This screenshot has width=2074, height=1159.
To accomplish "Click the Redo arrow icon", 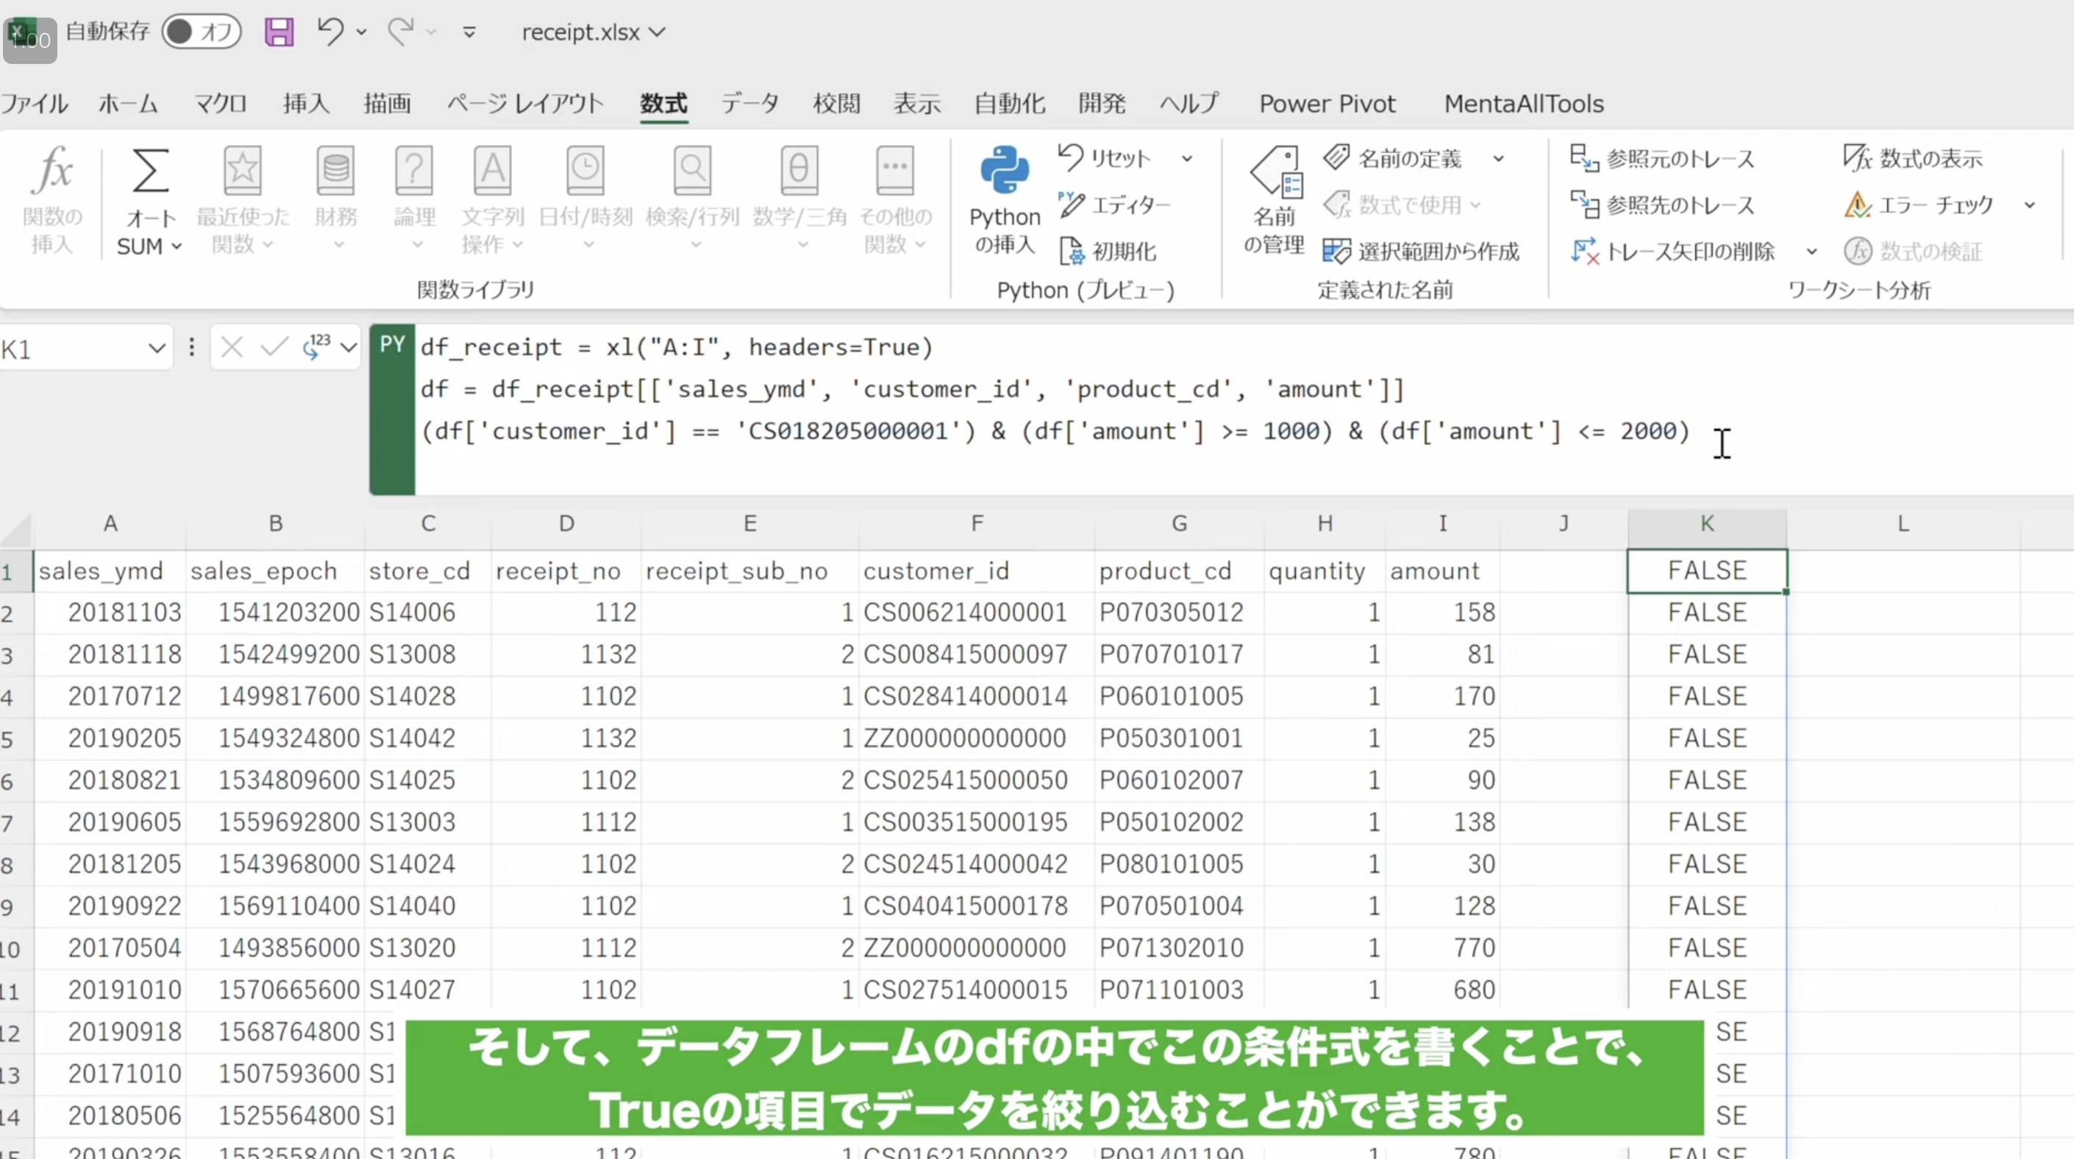I will pos(400,32).
